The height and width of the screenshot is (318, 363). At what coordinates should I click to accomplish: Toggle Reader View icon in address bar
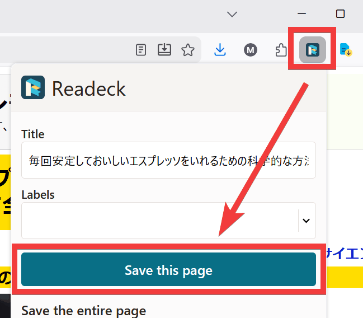tap(141, 50)
